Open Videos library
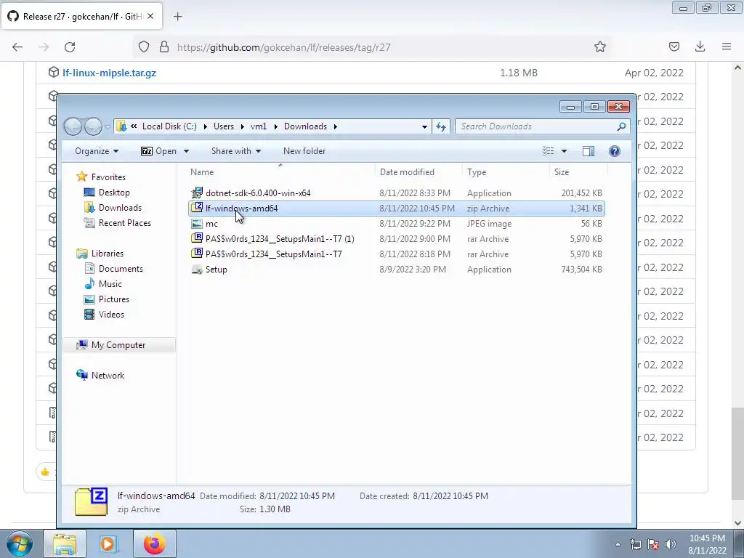The width and height of the screenshot is (744, 558). point(111,314)
